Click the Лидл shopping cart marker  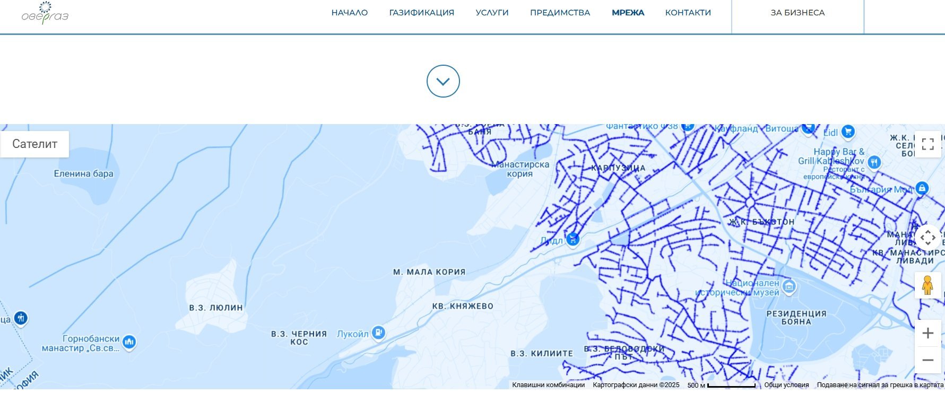[x=573, y=239]
